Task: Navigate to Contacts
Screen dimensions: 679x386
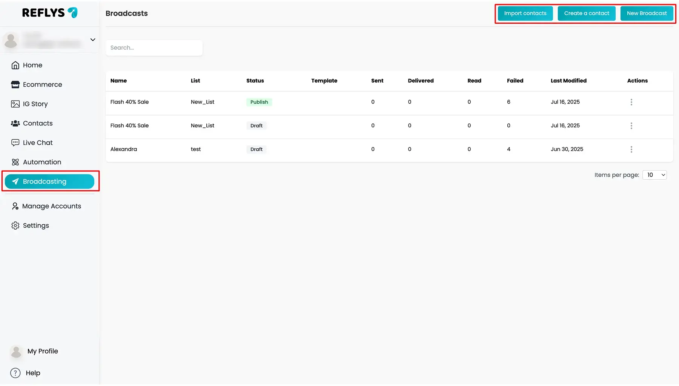Action: [x=49, y=123]
